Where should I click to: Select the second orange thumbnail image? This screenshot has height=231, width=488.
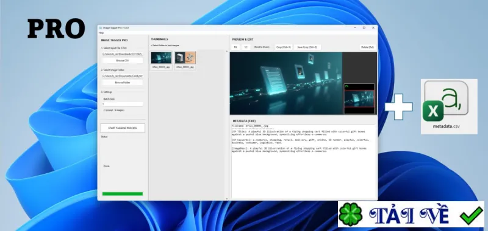(x=185, y=58)
